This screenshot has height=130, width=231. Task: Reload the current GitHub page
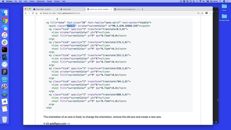(x=33, y=13)
